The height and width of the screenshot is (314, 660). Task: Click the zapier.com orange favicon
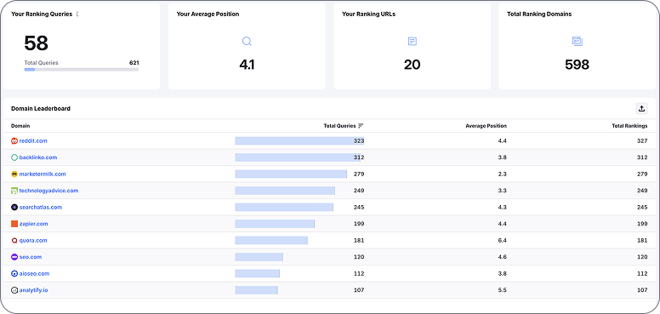tap(14, 224)
